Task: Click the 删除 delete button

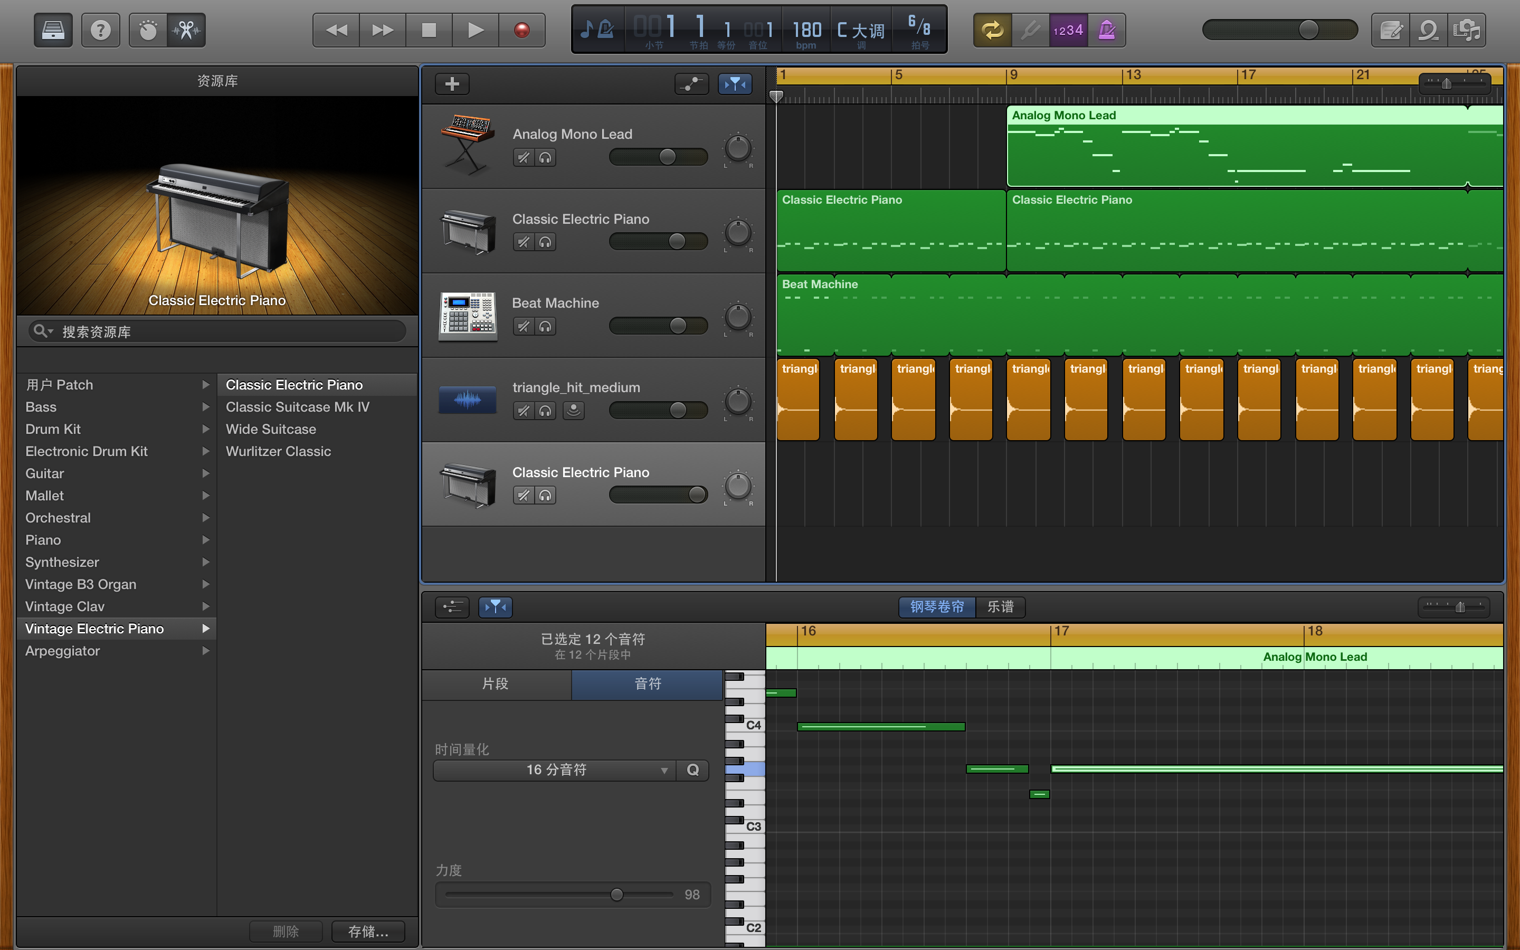Action: (x=286, y=931)
